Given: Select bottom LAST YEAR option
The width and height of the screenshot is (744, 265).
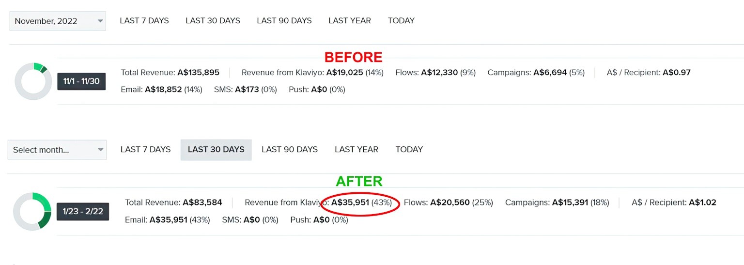Looking at the screenshot, I should (356, 150).
